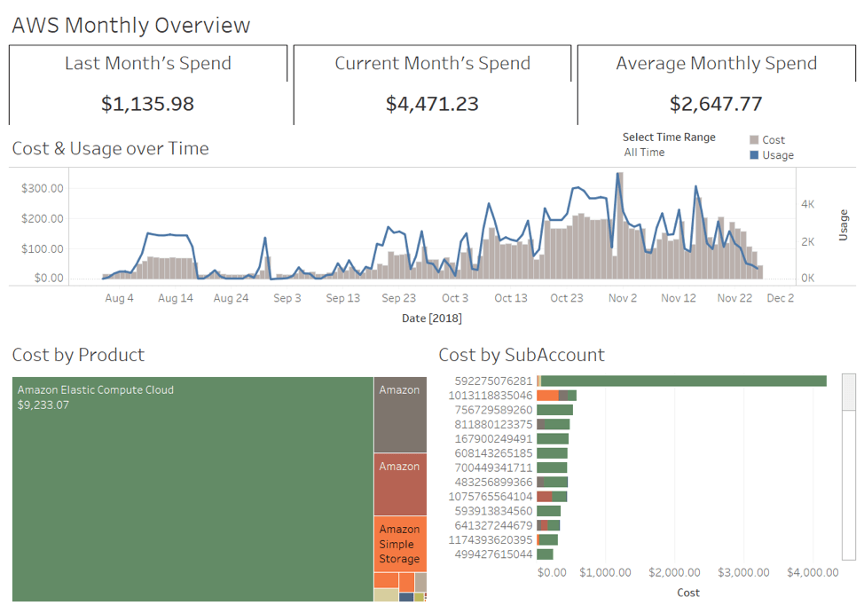Screen dimensions: 864x613
Task: Click the Average Monthly Spend card
Action: click(717, 84)
